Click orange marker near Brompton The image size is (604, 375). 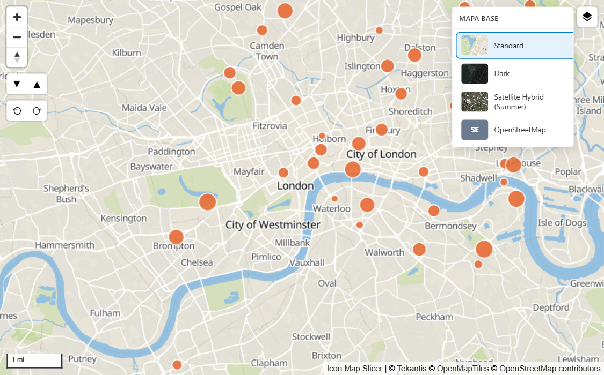(x=176, y=237)
